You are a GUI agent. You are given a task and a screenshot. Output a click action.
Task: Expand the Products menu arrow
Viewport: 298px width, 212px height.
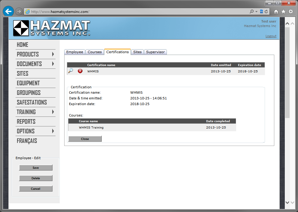click(x=53, y=54)
